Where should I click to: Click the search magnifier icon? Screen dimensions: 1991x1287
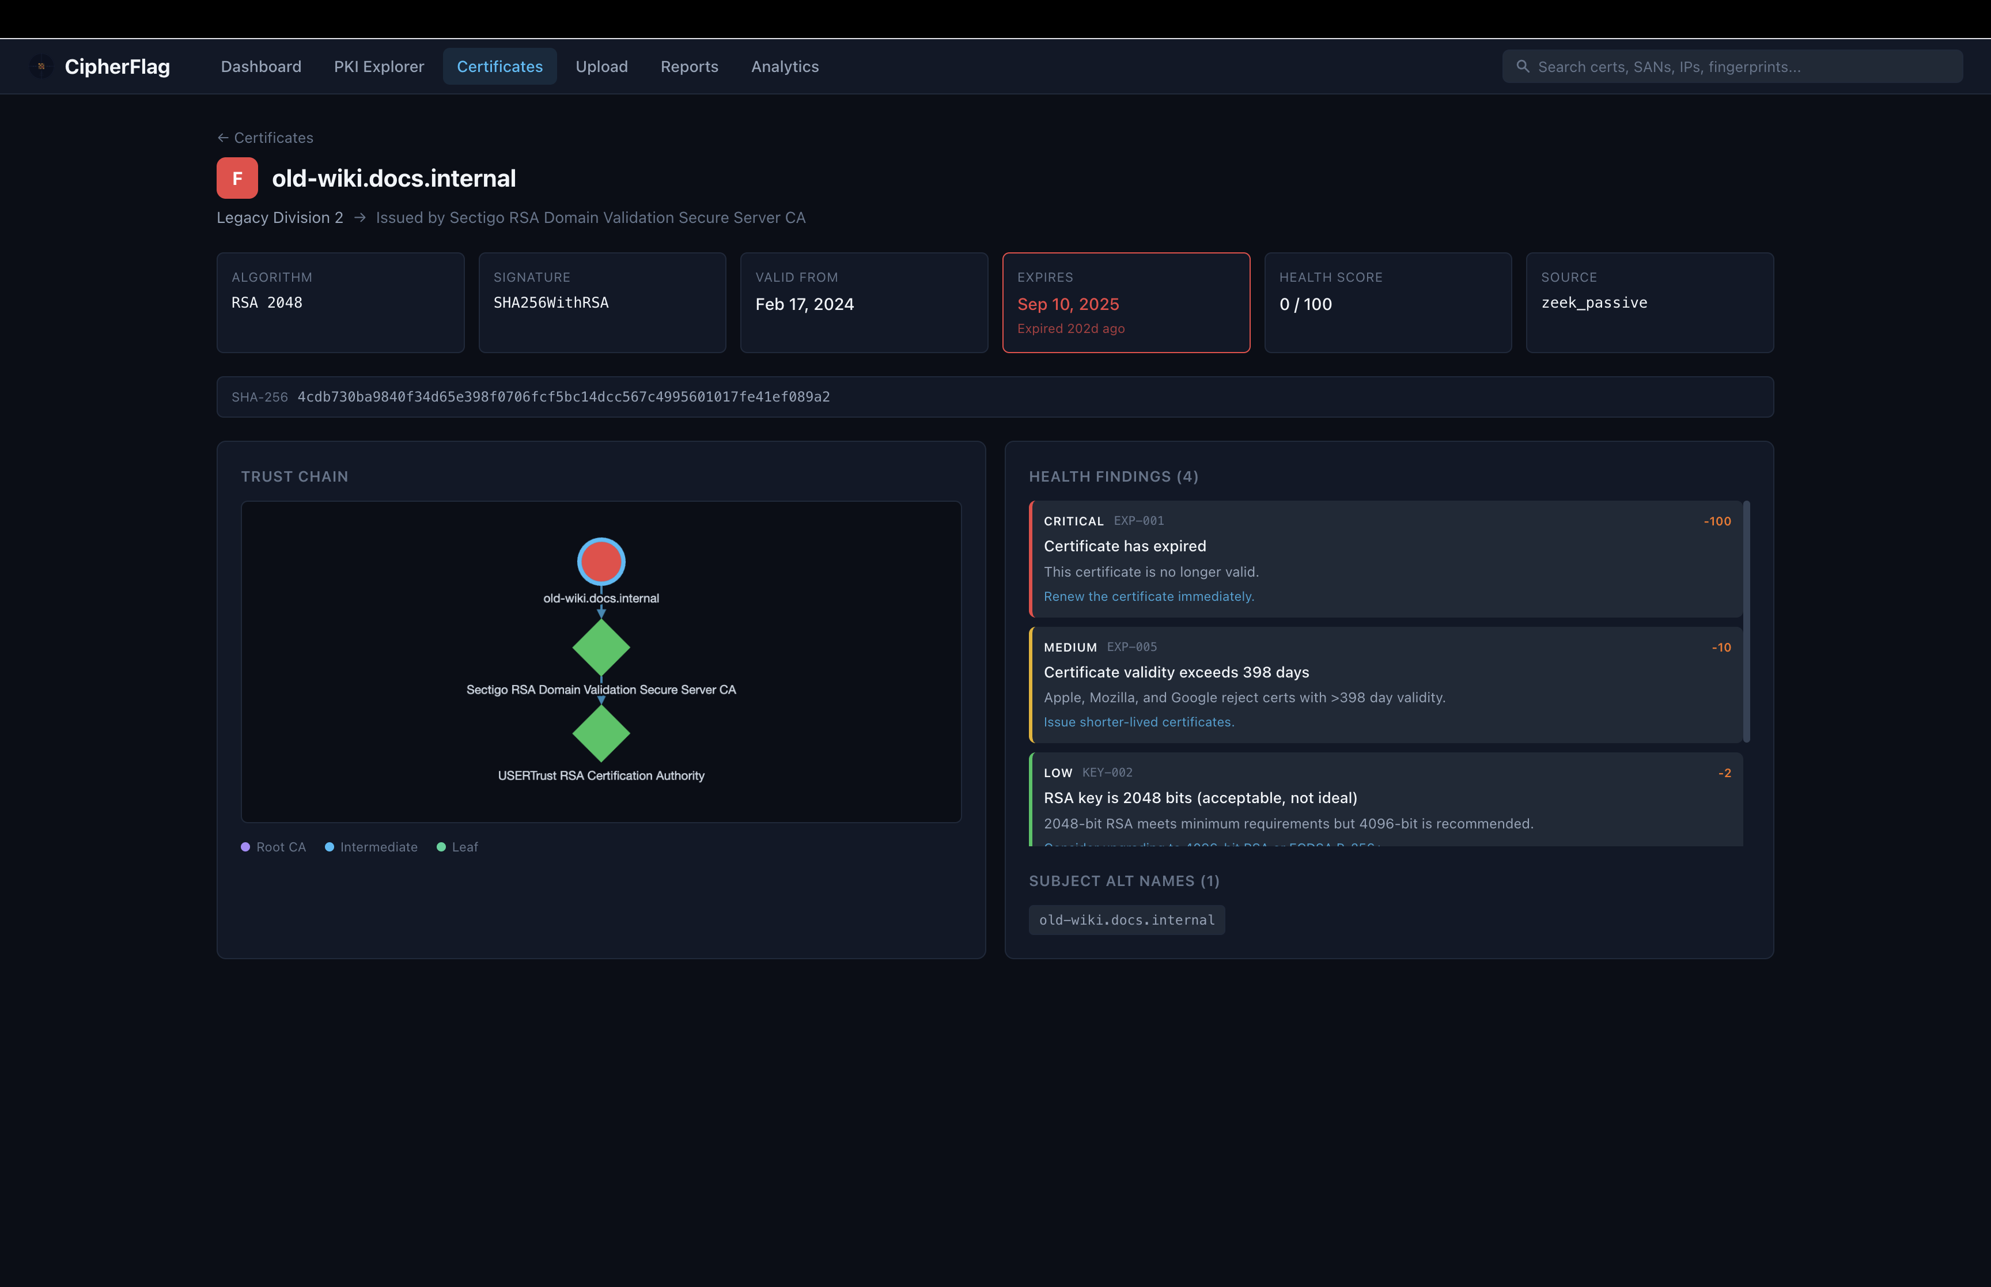tap(1522, 66)
